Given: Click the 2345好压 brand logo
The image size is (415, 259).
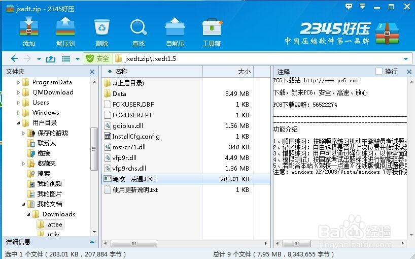Looking at the screenshot, I should click(341, 33).
